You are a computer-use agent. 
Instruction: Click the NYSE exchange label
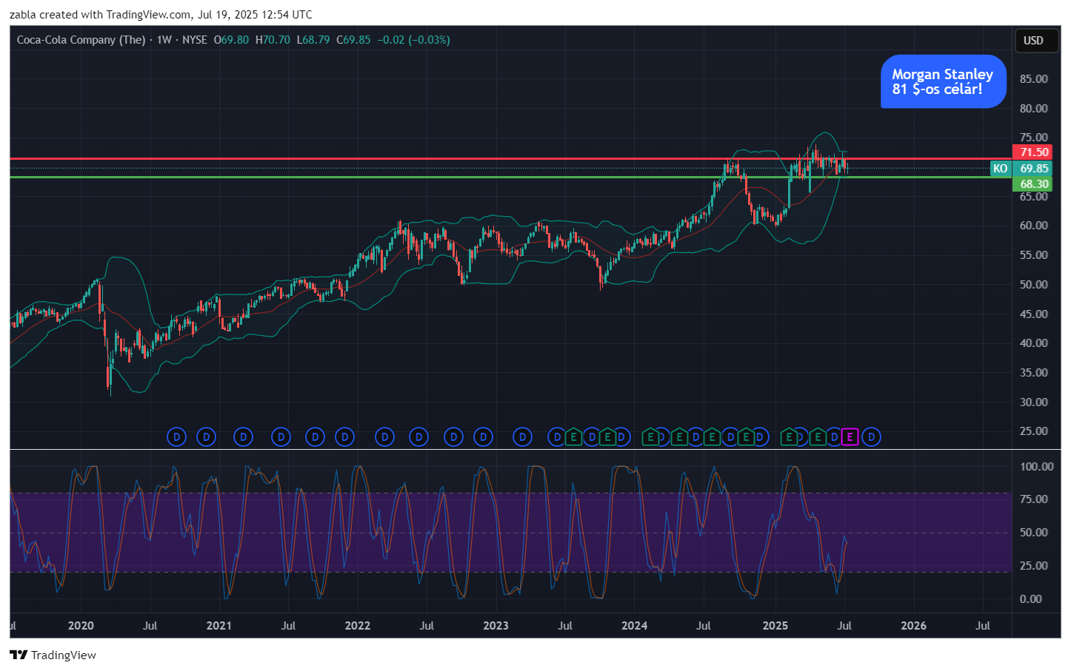pos(195,40)
